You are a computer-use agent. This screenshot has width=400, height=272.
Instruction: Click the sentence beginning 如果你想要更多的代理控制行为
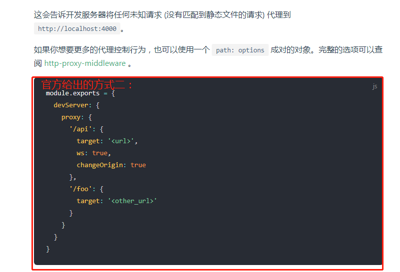(x=208, y=56)
